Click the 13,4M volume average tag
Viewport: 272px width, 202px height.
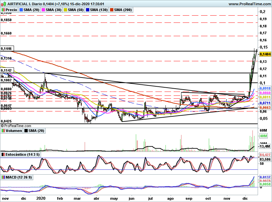(265, 146)
